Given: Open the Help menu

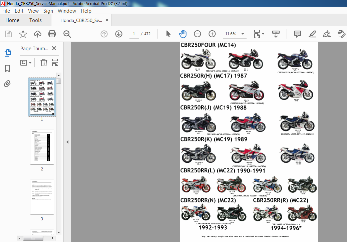Looking at the screenshot, I should click(86, 11).
